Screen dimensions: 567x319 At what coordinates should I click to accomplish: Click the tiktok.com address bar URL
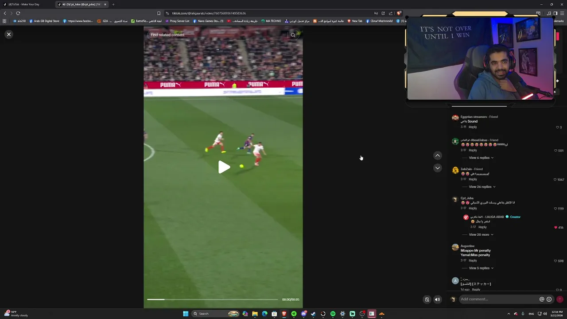click(x=209, y=13)
